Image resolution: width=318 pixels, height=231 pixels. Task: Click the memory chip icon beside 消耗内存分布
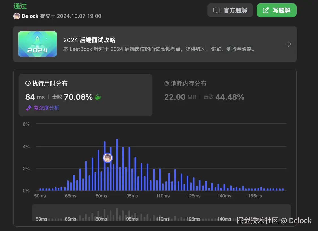click(x=167, y=83)
